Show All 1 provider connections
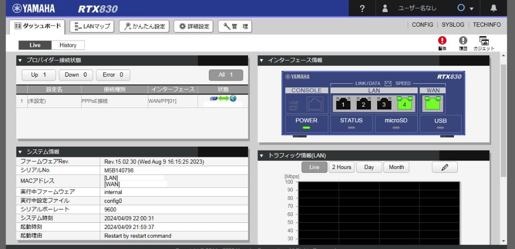The width and height of the screenshot is (515, 249). pos(226,75)
